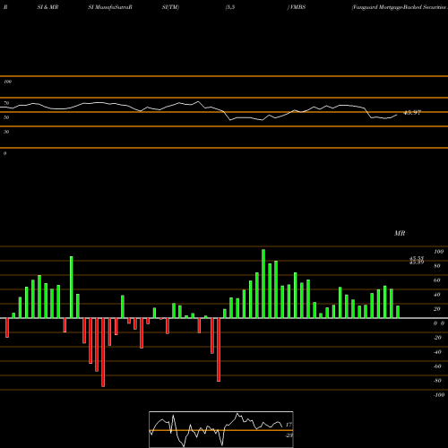Click the "Vanguard Mortgage-Backed Securities" title text
448x448 pixels.
click(x=400, y=7)
